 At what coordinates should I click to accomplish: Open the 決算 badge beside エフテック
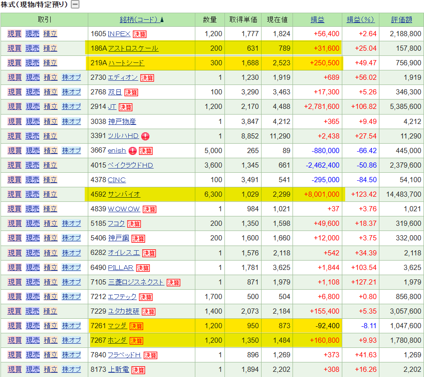[146, 297]
